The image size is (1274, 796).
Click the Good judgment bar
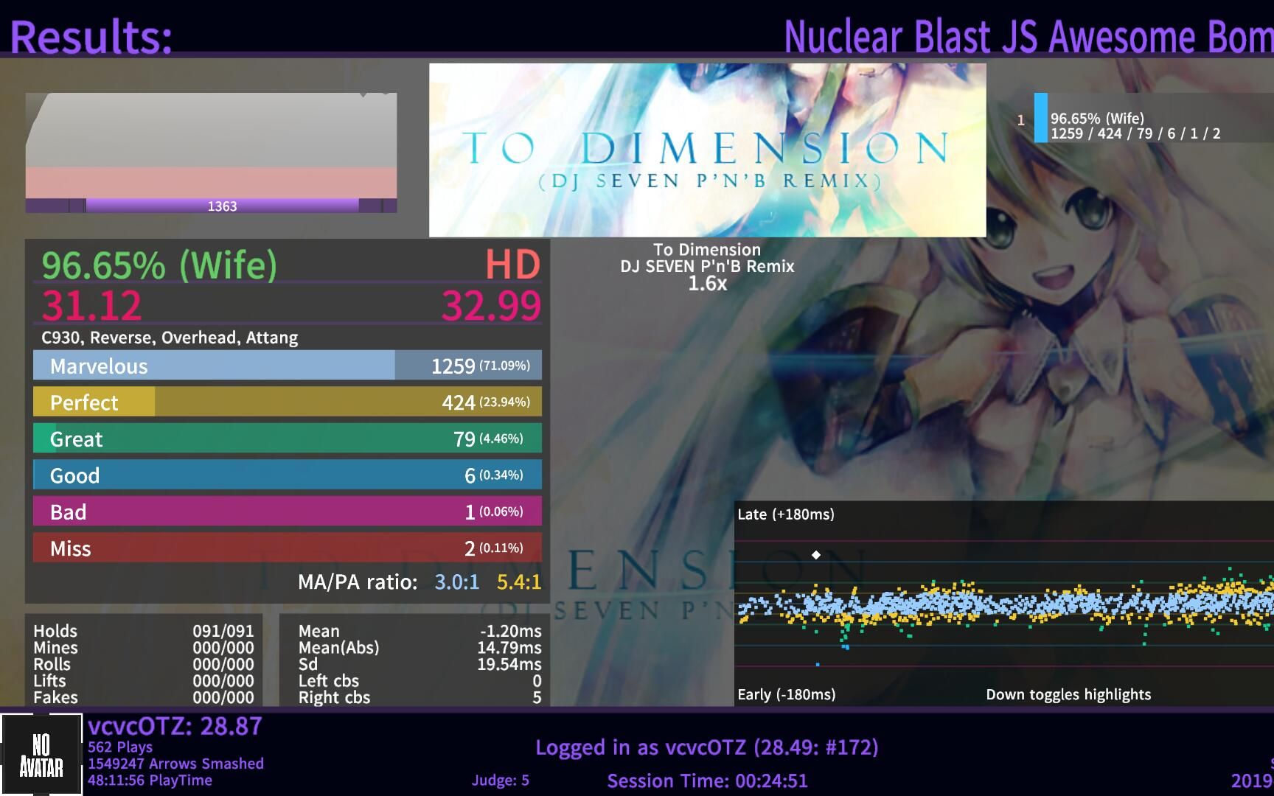[x=288, y=475]
